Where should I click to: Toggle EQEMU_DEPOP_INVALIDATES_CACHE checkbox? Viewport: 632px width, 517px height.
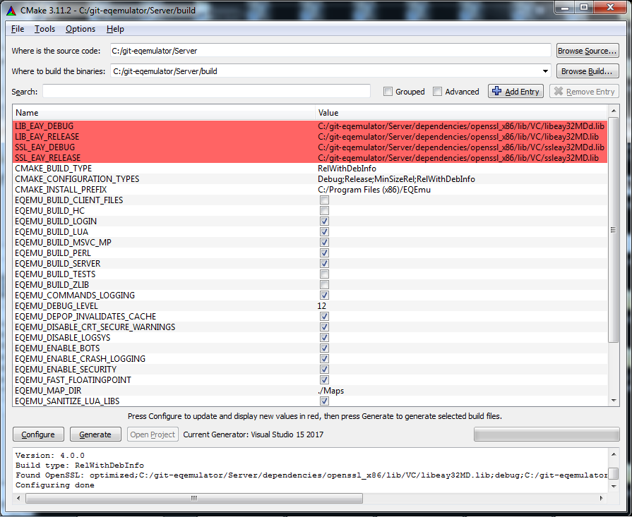pos(324,316)
